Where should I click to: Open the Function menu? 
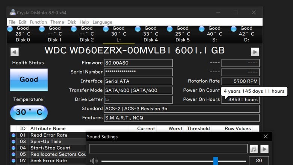(x=38, y=22)
